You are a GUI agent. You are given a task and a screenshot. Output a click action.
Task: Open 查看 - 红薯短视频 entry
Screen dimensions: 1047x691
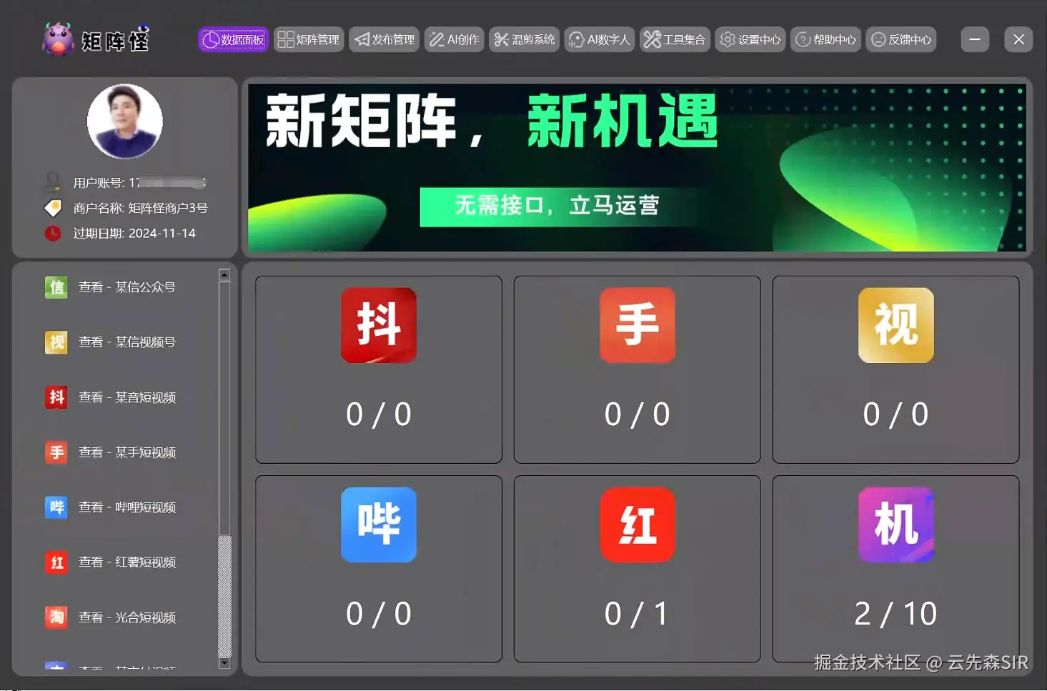(x=127, y=562)
